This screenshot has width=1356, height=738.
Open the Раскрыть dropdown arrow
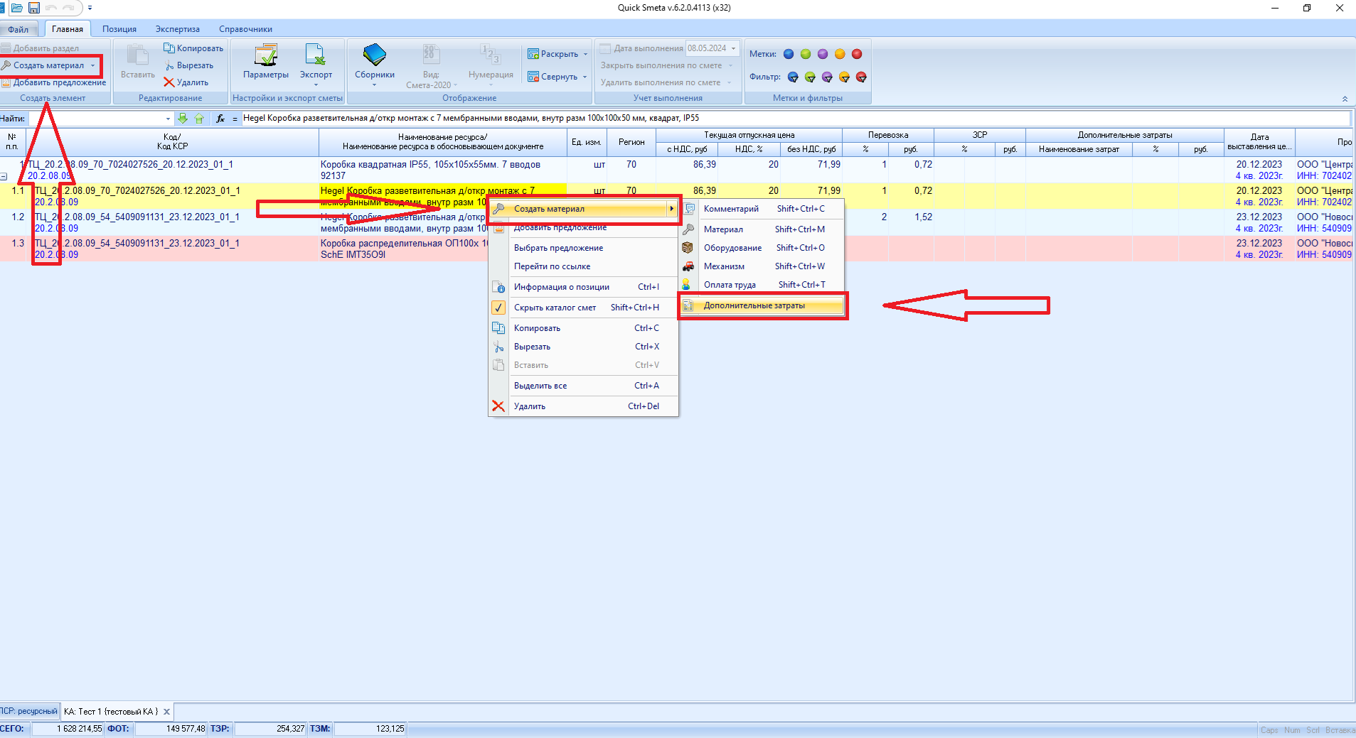[x=586, y=54]
